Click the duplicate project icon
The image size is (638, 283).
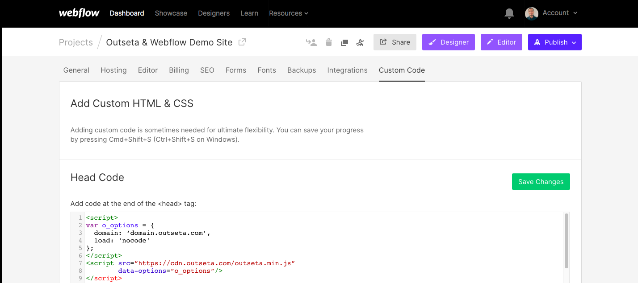[344, 43]
